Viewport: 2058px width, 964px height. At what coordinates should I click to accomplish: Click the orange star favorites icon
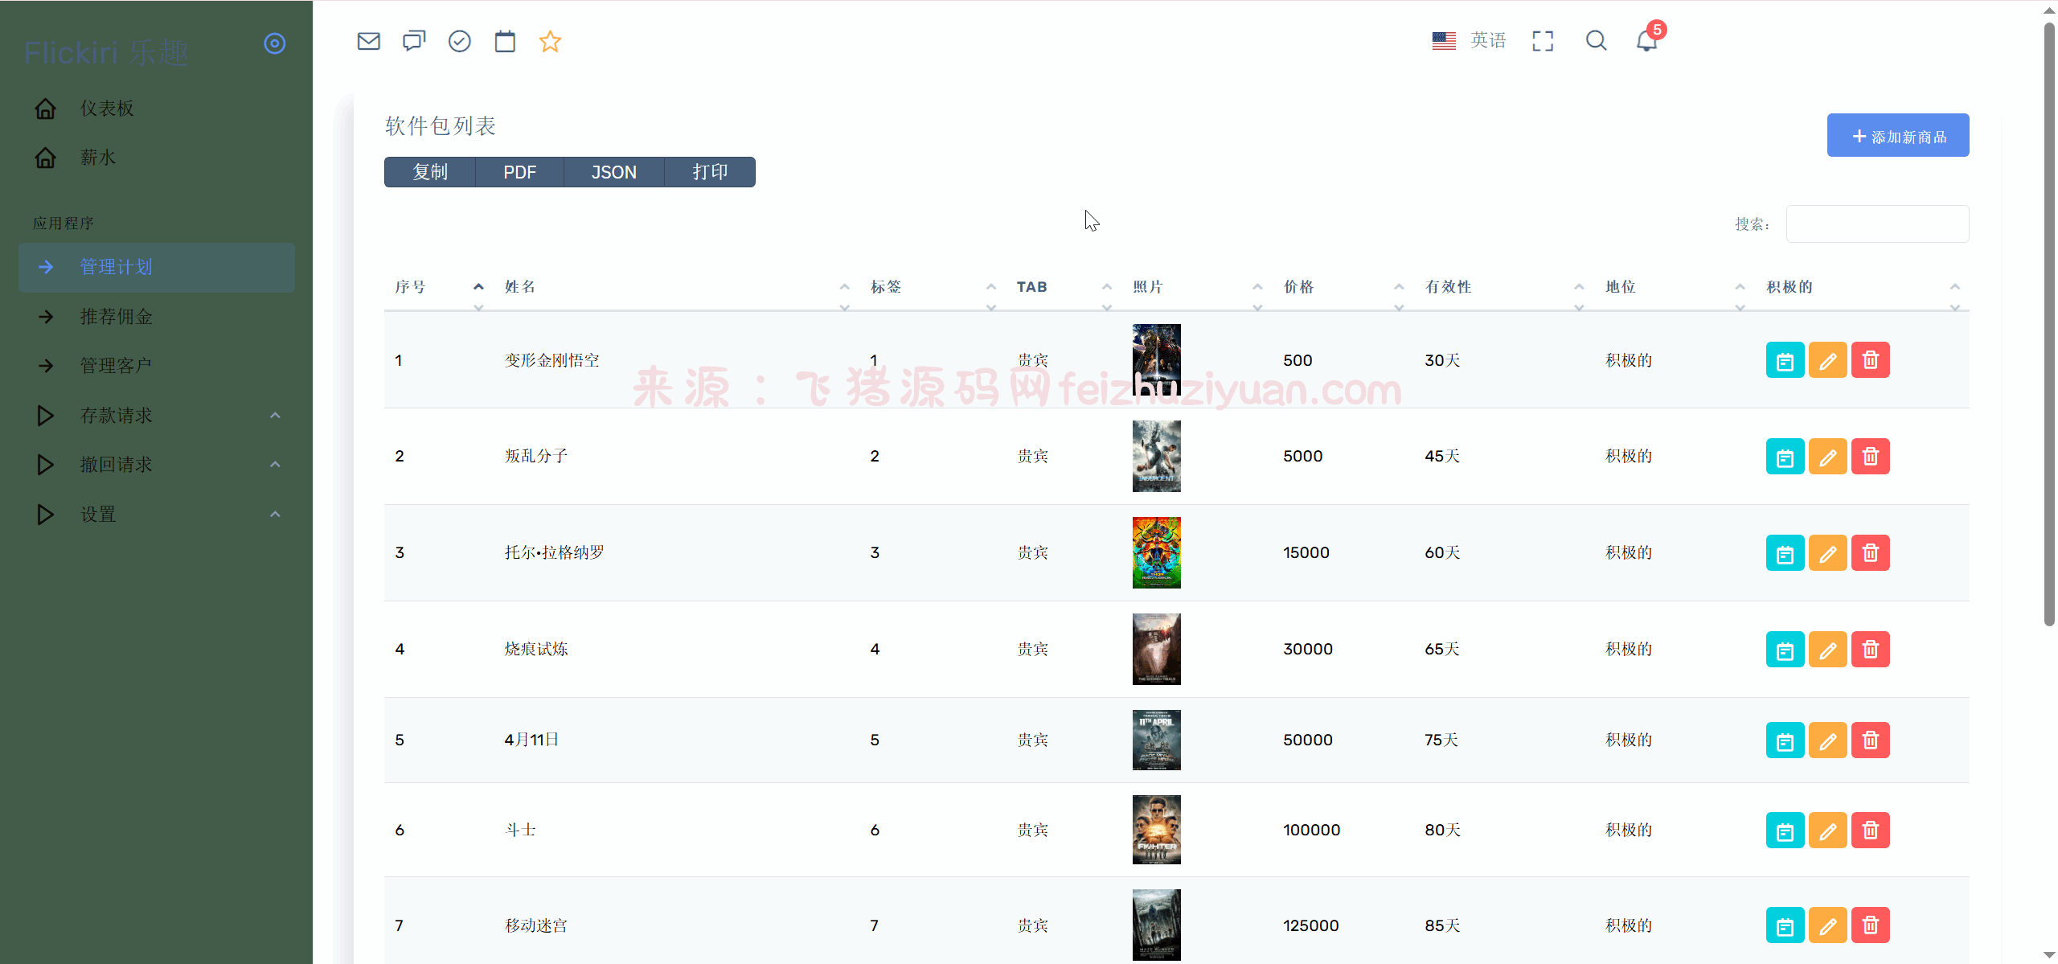tap(550, 41)
